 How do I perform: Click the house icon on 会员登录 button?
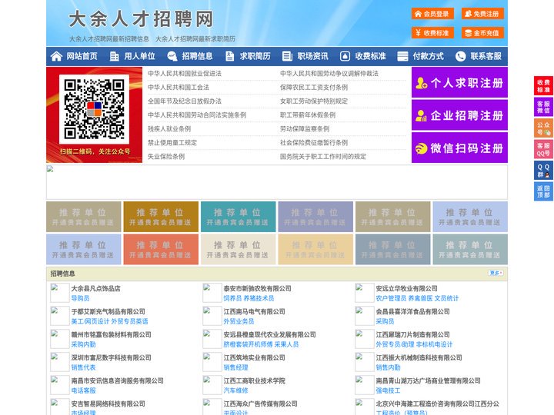[x=419, y=14]
